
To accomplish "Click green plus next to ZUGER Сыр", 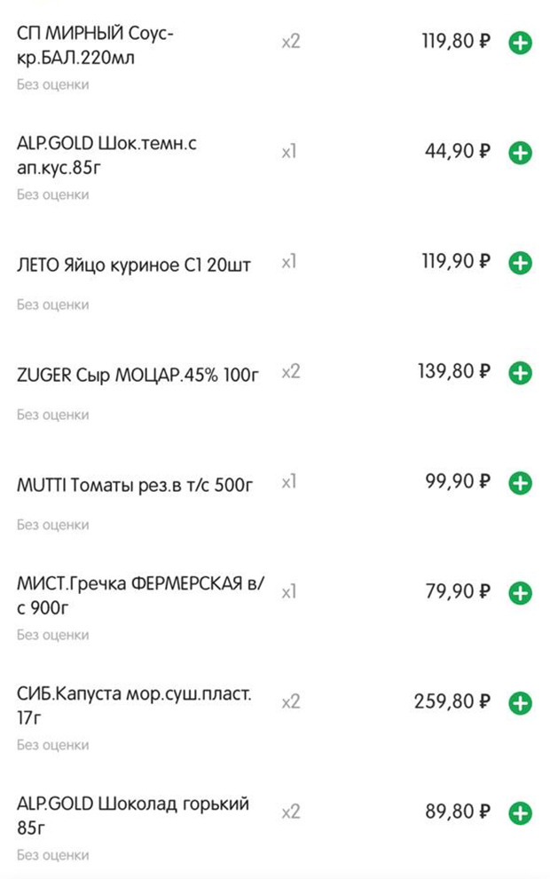I will [x=520, y=373].
